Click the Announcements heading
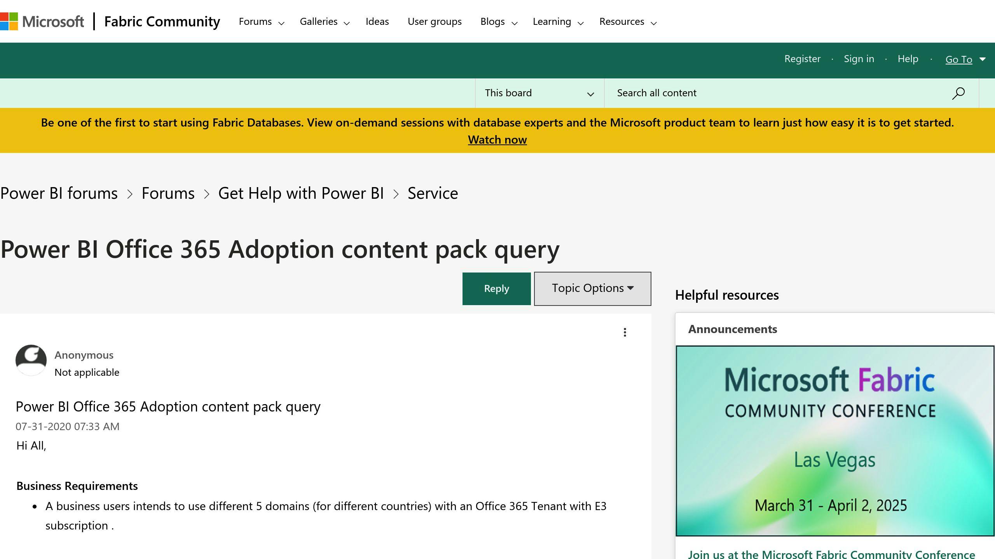995x559 pixels. click(733, 329)
